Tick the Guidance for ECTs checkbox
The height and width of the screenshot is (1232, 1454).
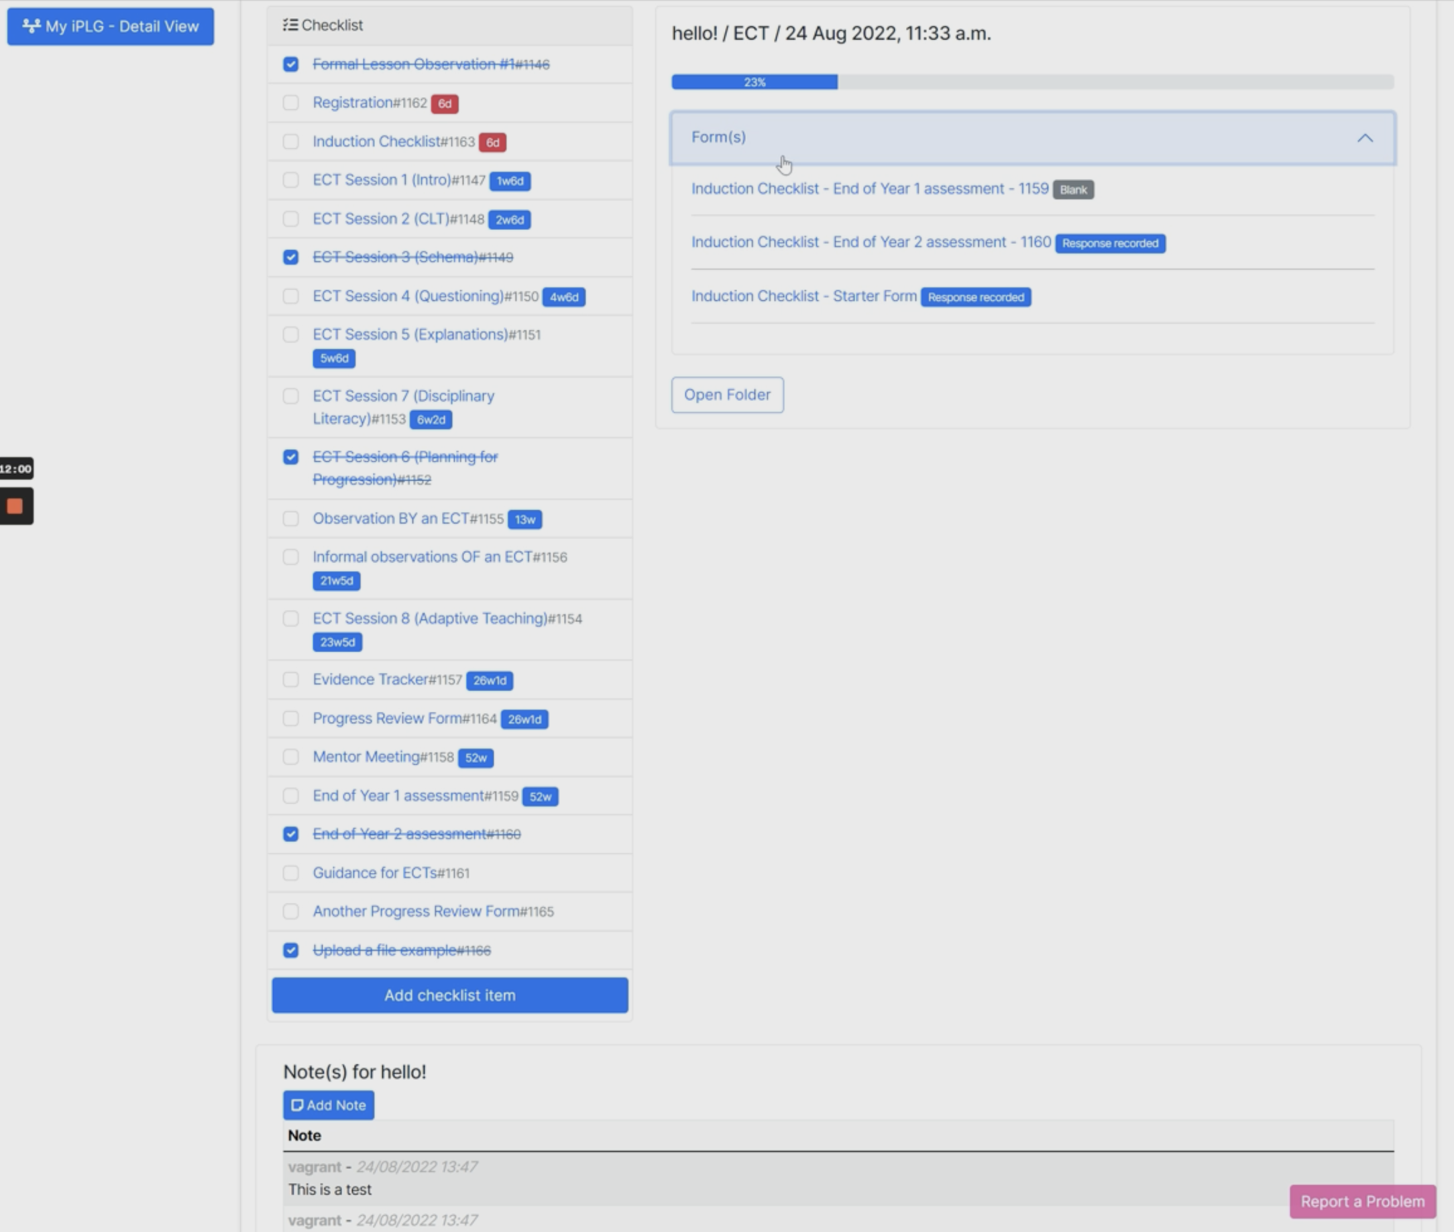(290, 873)
